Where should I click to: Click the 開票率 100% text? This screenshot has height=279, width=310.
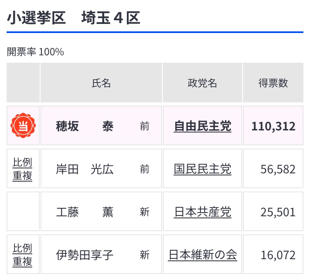point(36,52)
